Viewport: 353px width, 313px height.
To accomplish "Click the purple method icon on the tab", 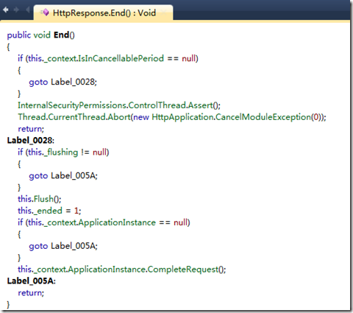I will tap(45, 13).
